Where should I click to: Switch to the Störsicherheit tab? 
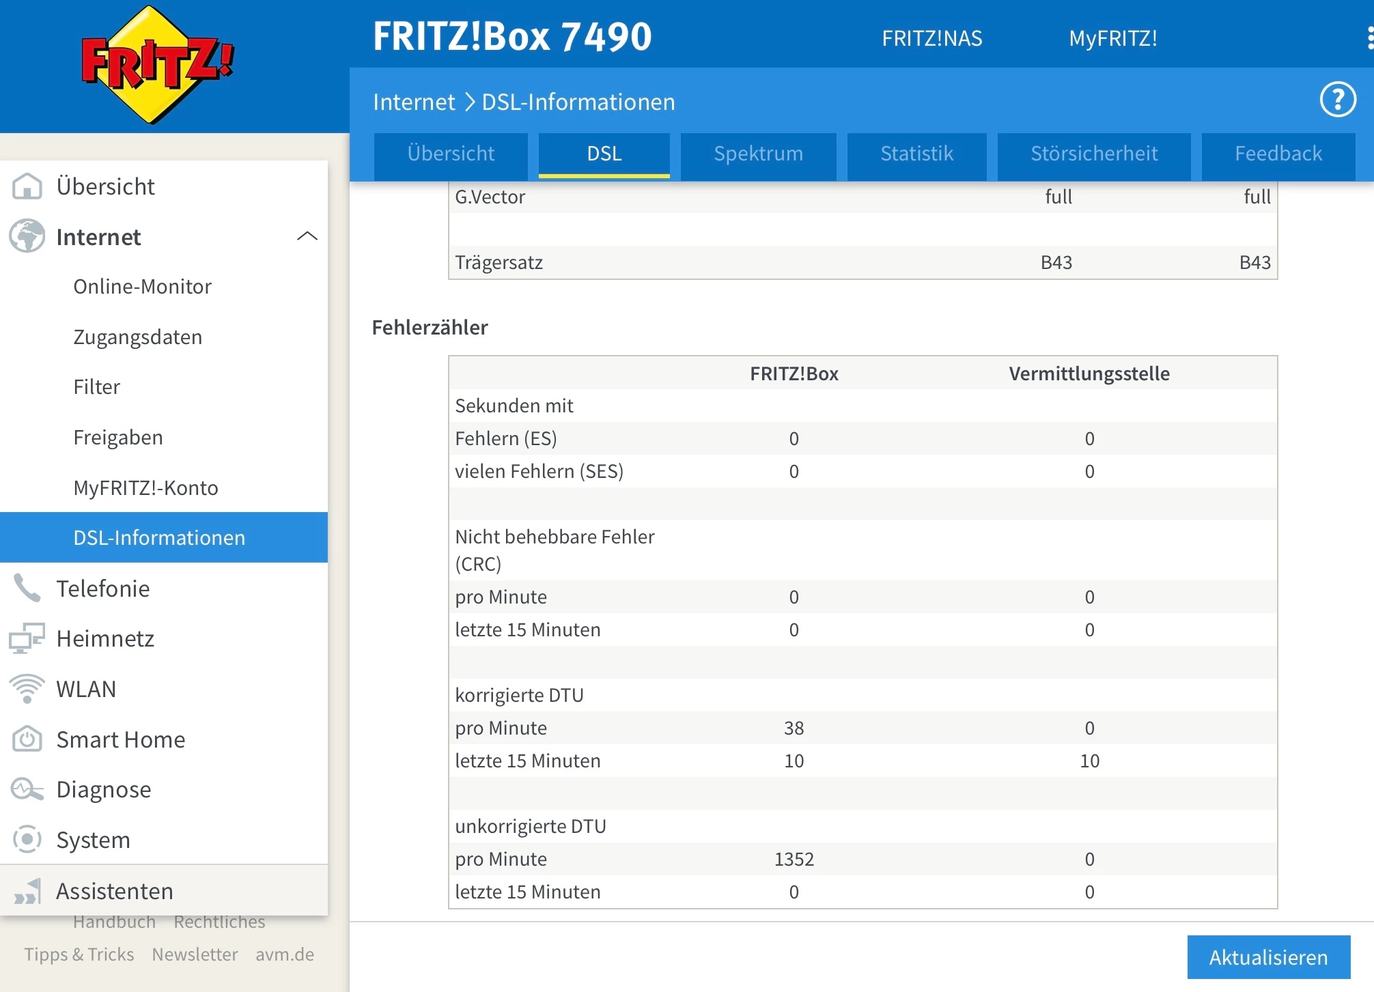click(1093, 154)
